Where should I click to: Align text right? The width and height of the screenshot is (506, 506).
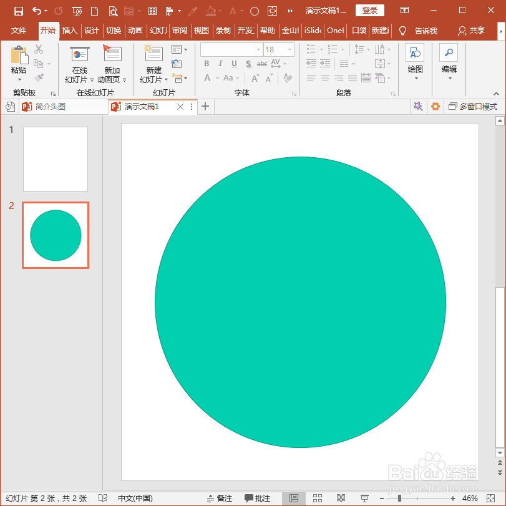pos(339,78)
